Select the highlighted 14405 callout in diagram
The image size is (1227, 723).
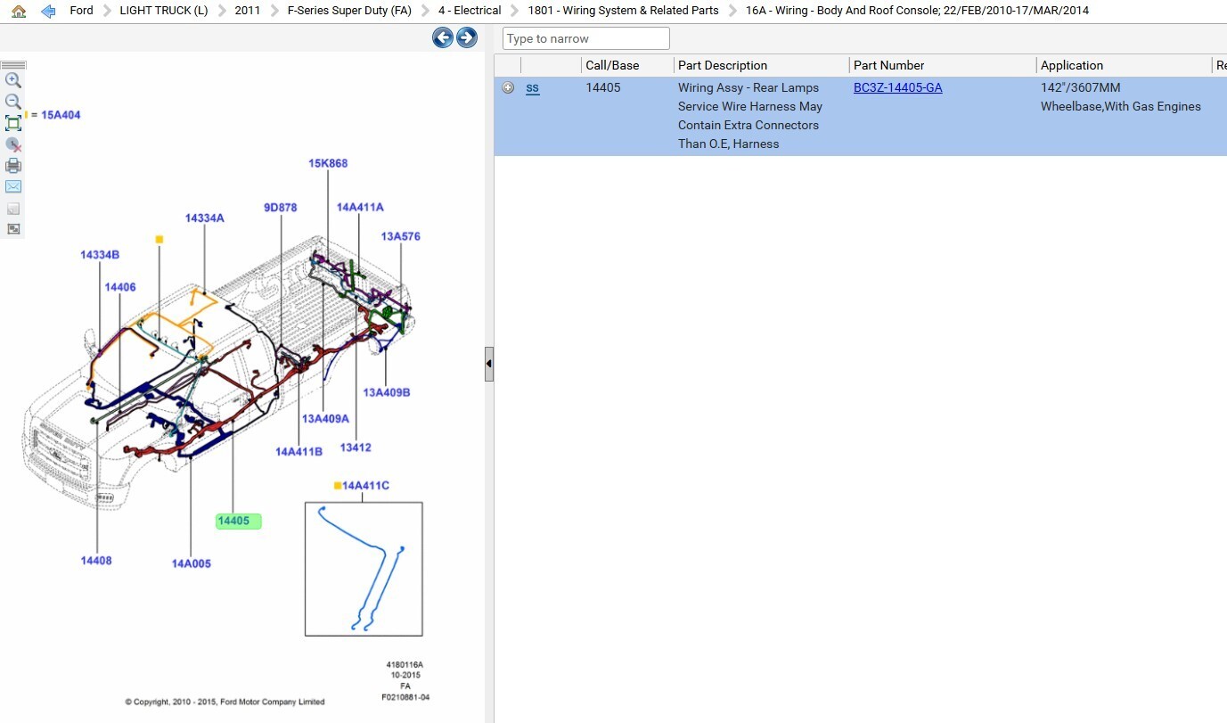[238, 521]
